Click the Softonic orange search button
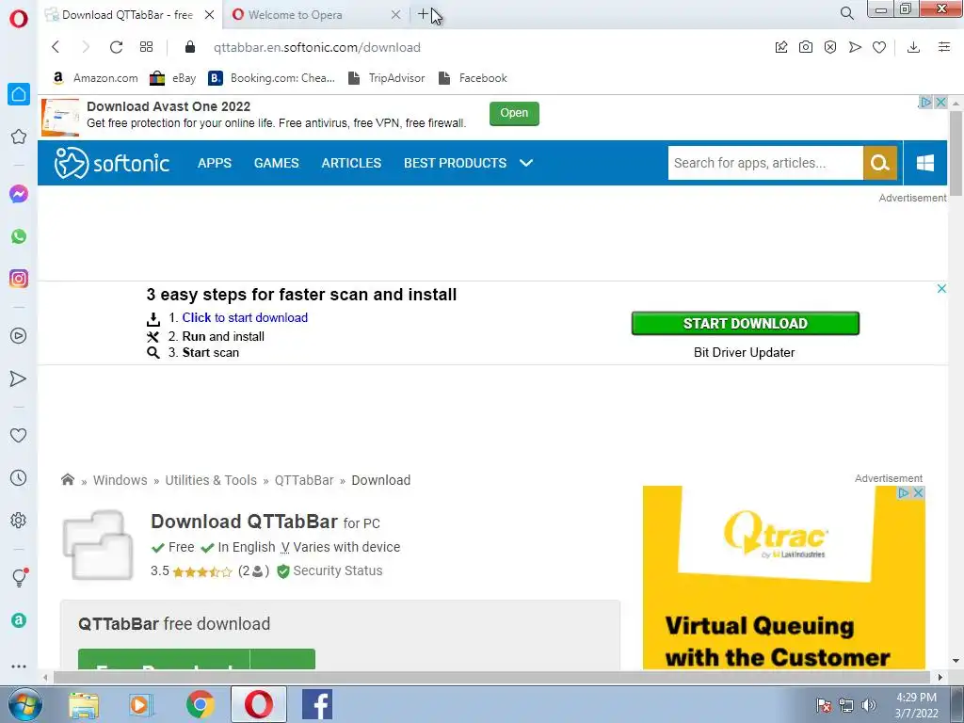 tap(880, 163)
